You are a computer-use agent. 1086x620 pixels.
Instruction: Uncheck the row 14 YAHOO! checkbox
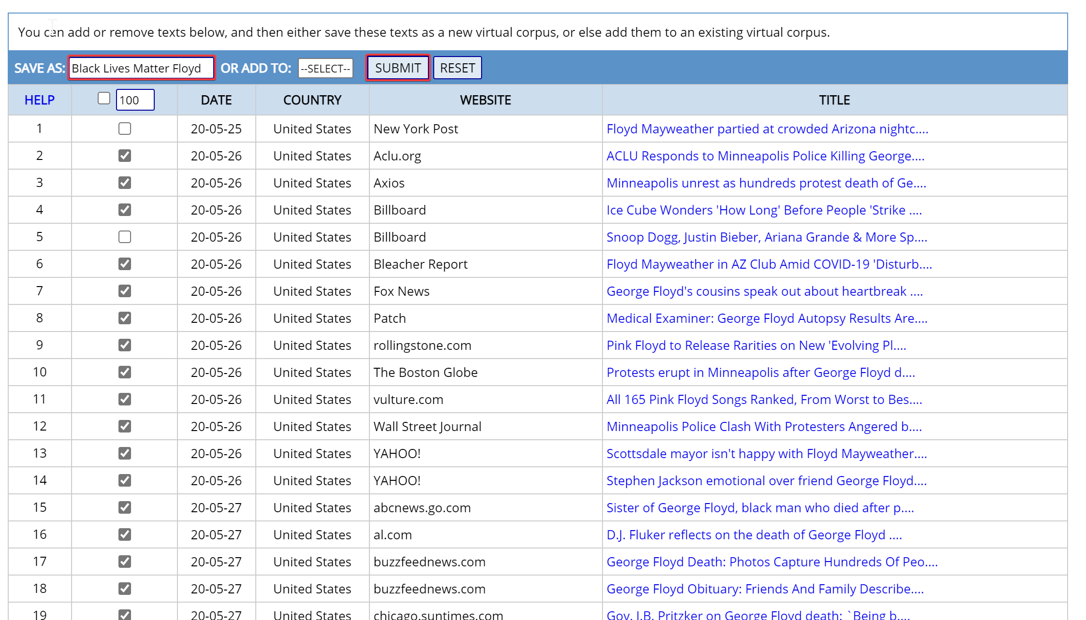[x=125, y=480]
